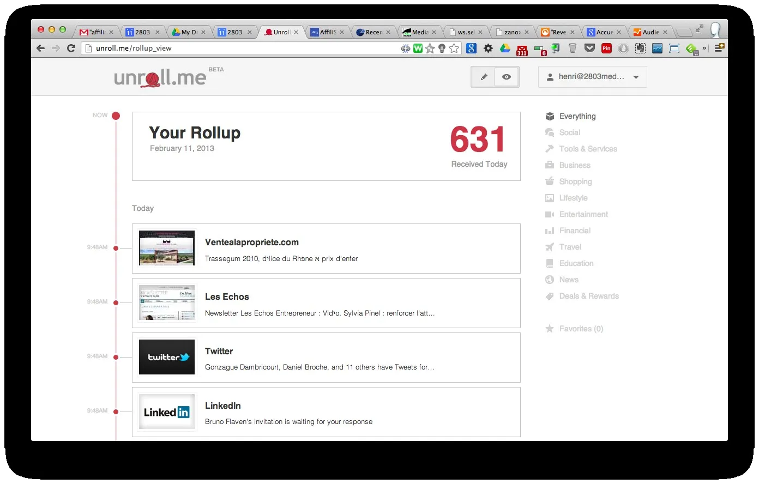The width and height of the screenshot is (759, 484).
Task: Open the Ventealapropriete.com email thumbnail
Action: pyautogui.click(x=167, y=248)
